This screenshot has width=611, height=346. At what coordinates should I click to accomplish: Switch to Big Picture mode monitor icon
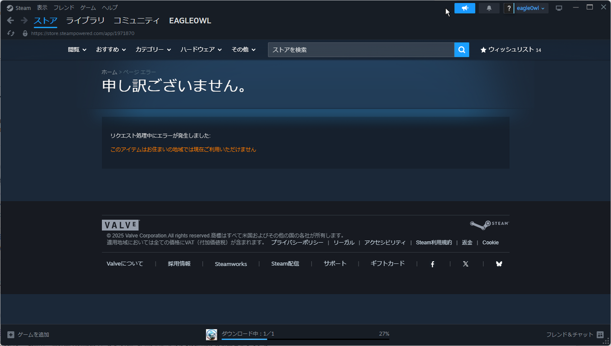coord(559,8)
